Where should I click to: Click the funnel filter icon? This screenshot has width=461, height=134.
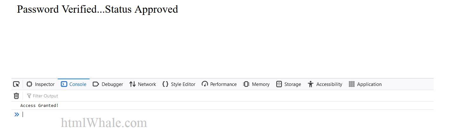(29, 96)
